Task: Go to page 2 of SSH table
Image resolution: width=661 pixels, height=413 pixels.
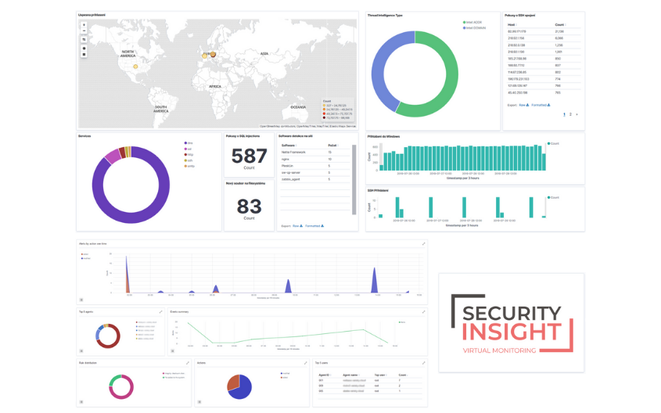Action: coord(570,114)
